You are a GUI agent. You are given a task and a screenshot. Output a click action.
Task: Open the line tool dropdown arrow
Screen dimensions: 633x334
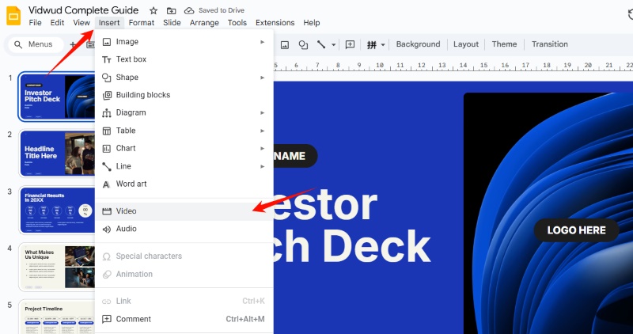(333, 44)
